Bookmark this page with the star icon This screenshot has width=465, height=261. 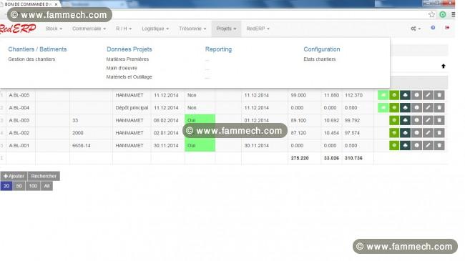pyautogui.click(x=432, y=14)
